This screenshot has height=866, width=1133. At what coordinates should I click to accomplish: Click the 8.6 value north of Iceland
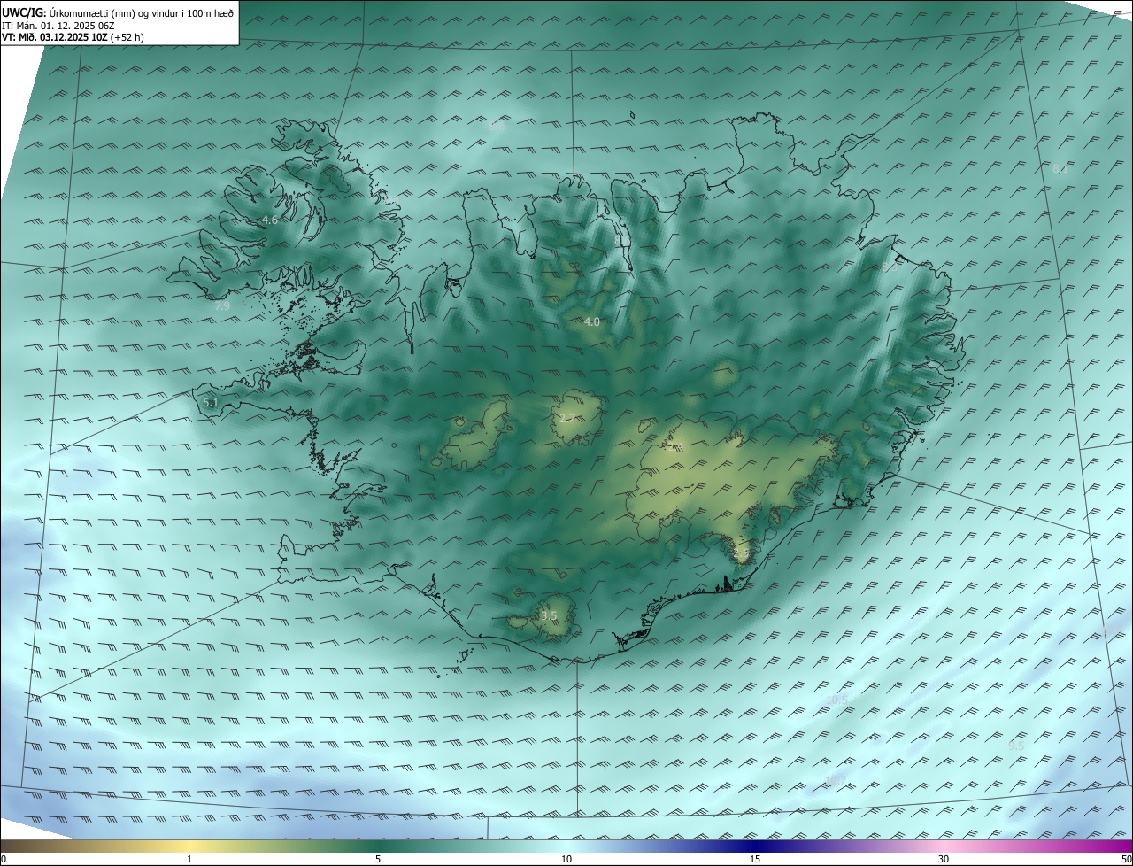click(x=497, y=128)
